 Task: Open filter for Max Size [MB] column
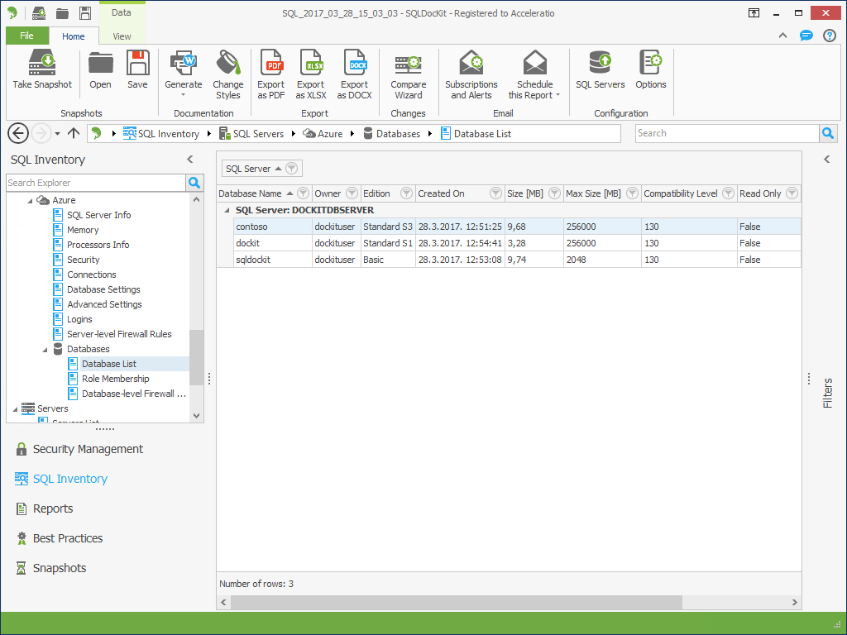[x=632, y=193]
